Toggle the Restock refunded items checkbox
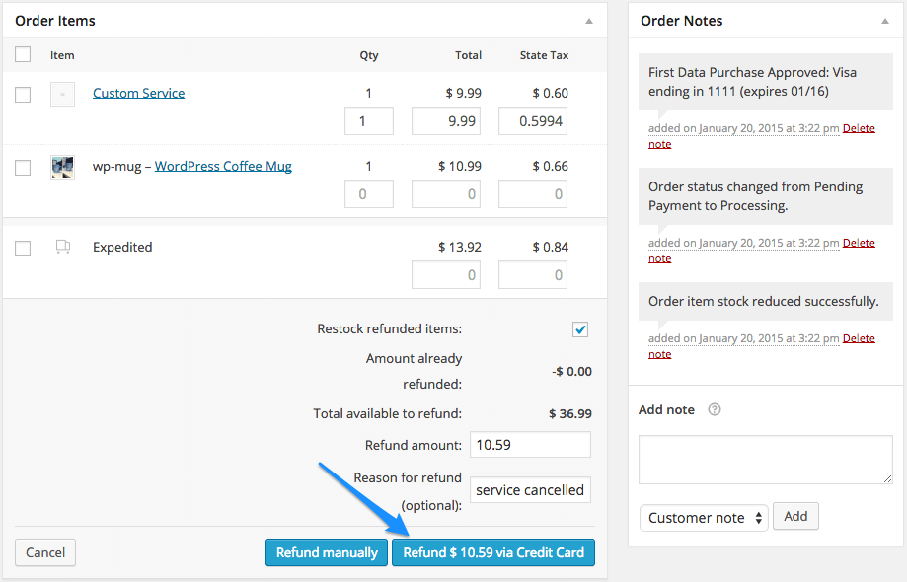 click(x=580, y=328)
